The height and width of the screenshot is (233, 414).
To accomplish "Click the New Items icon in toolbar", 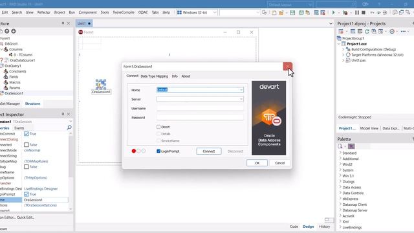I will click(274, 12).
